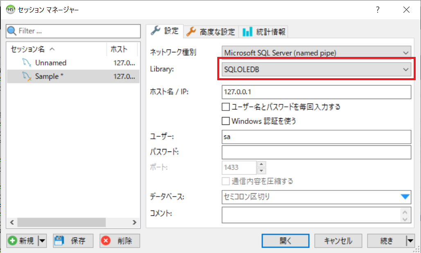Click the green plus icon on 新規

coord(12,241)
